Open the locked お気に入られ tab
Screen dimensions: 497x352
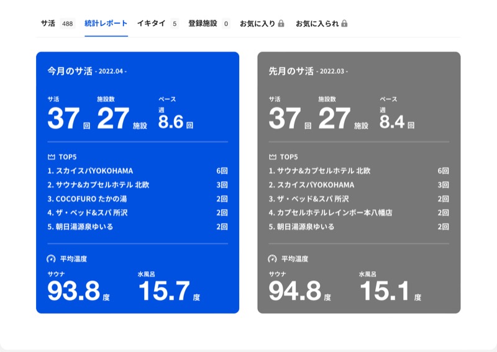321,24
